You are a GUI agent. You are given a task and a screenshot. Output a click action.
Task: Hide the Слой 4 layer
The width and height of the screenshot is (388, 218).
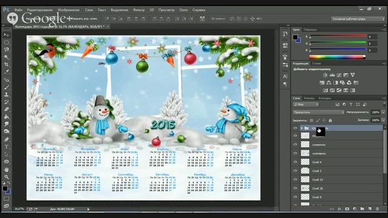click(295, 162)
